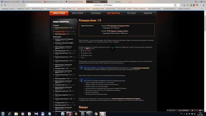Expand the ПОДБОРКИ dropdown menu
206x116 pixels.
point(149,13)
